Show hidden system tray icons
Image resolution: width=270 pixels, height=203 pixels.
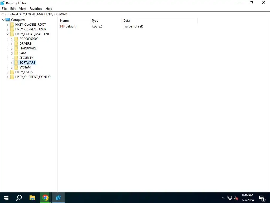(223, 198)
